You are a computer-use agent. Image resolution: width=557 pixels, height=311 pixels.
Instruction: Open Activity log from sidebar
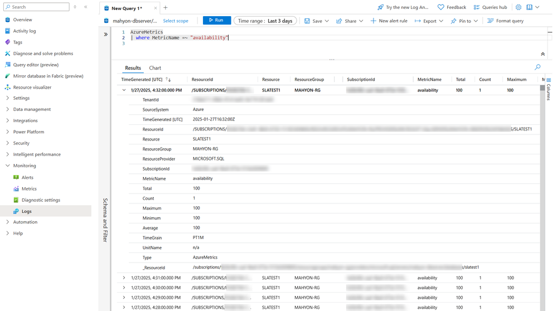click(25, 31)
